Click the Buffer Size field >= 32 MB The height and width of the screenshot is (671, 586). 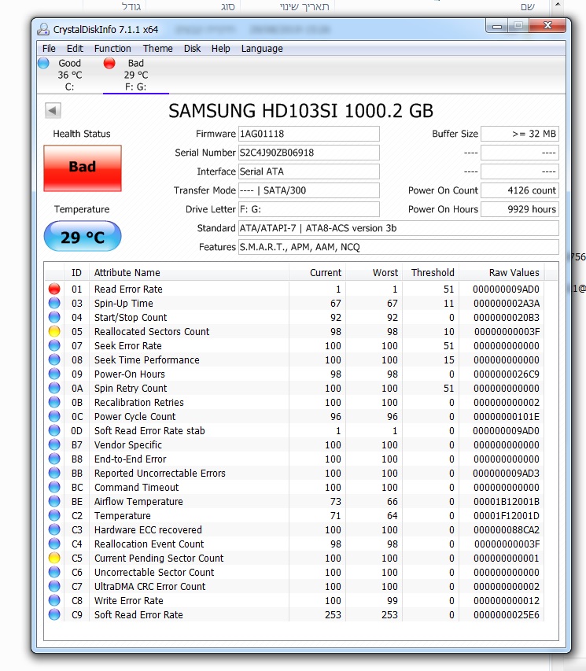click(x=520, y=134)
